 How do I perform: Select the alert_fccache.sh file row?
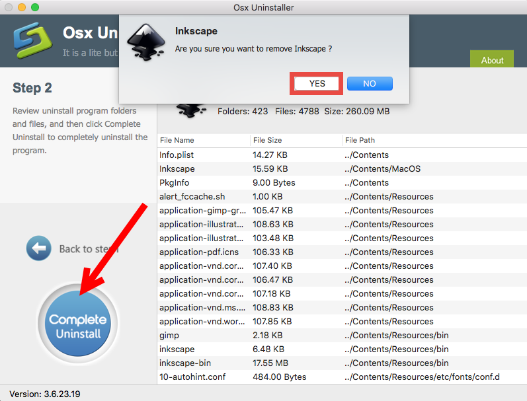(x=342, y=196)
